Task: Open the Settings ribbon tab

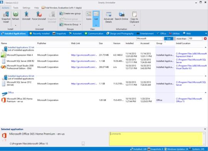Action: click(26, 8)
